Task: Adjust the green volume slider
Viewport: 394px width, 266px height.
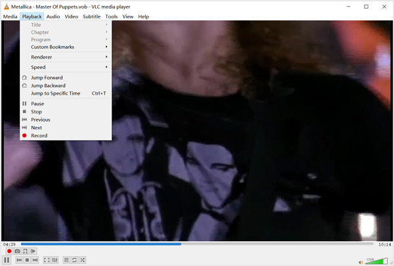Action: [x=376, y=261]
